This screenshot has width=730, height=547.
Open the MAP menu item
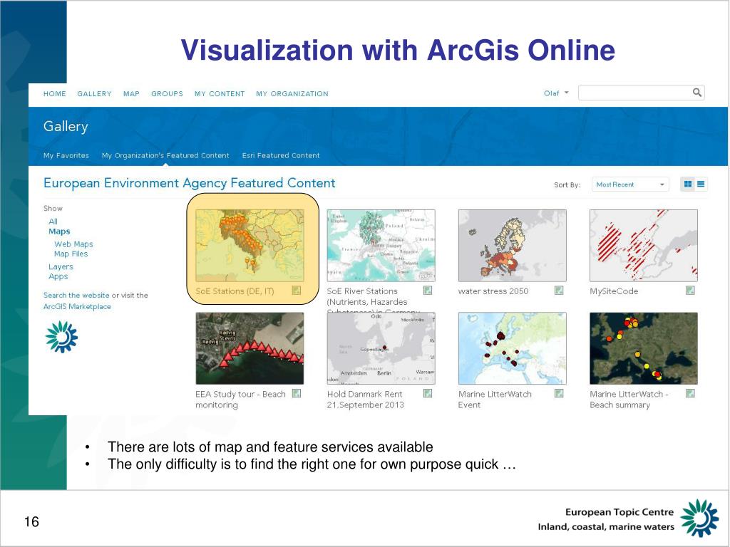131,93
